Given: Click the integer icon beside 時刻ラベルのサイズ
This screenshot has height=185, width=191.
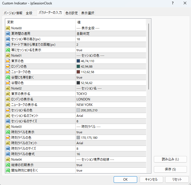Looking at the screenshot, I should click(8, 149).
